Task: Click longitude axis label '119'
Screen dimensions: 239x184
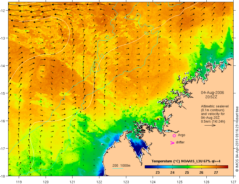Action: click(19, 182)
